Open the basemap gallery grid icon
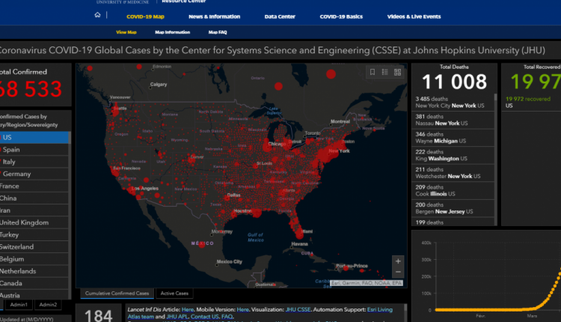The image size is (561, 322). click(397, 72)
